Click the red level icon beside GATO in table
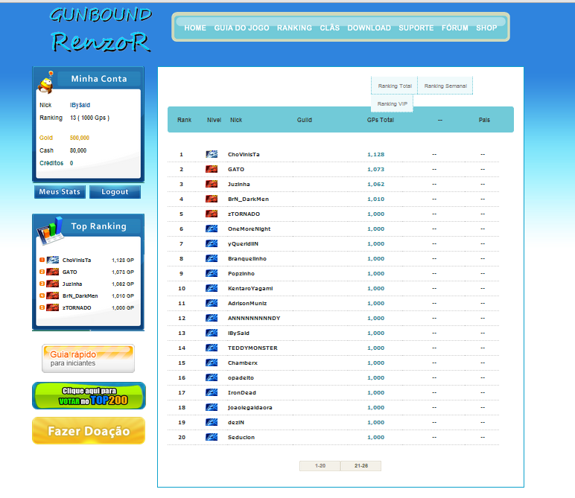Screen dimensions: 575x498 click(212, 169)
